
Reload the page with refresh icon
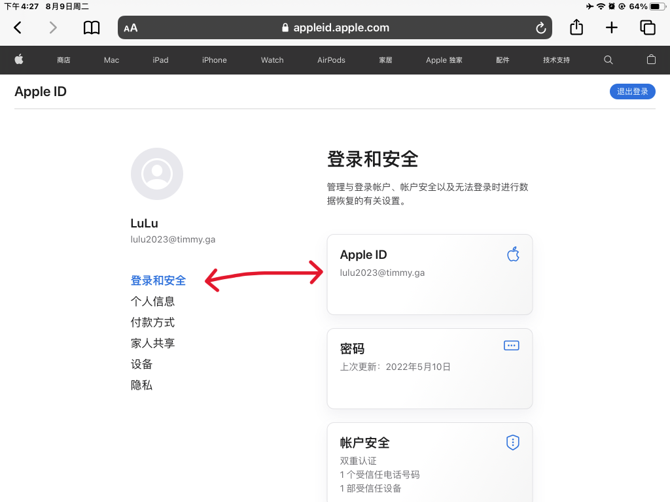(540, 27)
